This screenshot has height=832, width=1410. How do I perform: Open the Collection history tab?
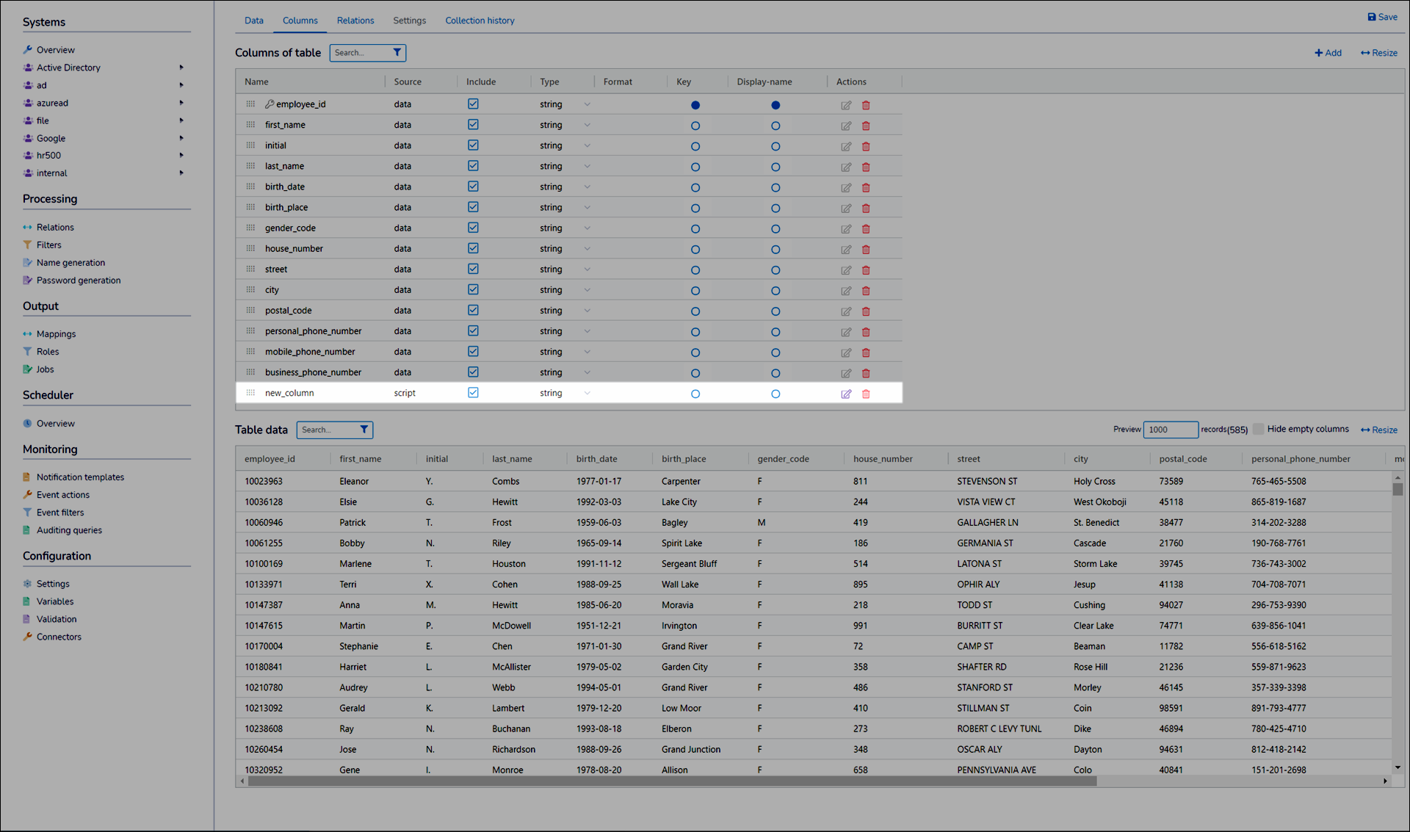480,21
